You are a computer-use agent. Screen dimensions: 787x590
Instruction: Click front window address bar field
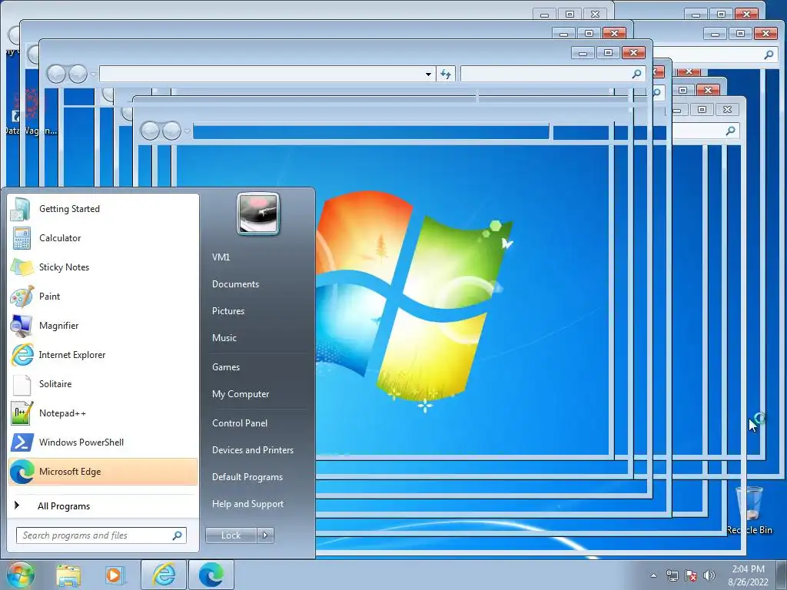click(x=261, y=75)
